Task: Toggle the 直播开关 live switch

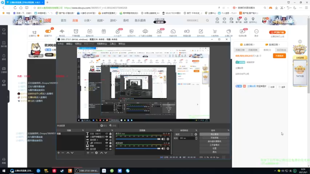Action: [48, 31]
